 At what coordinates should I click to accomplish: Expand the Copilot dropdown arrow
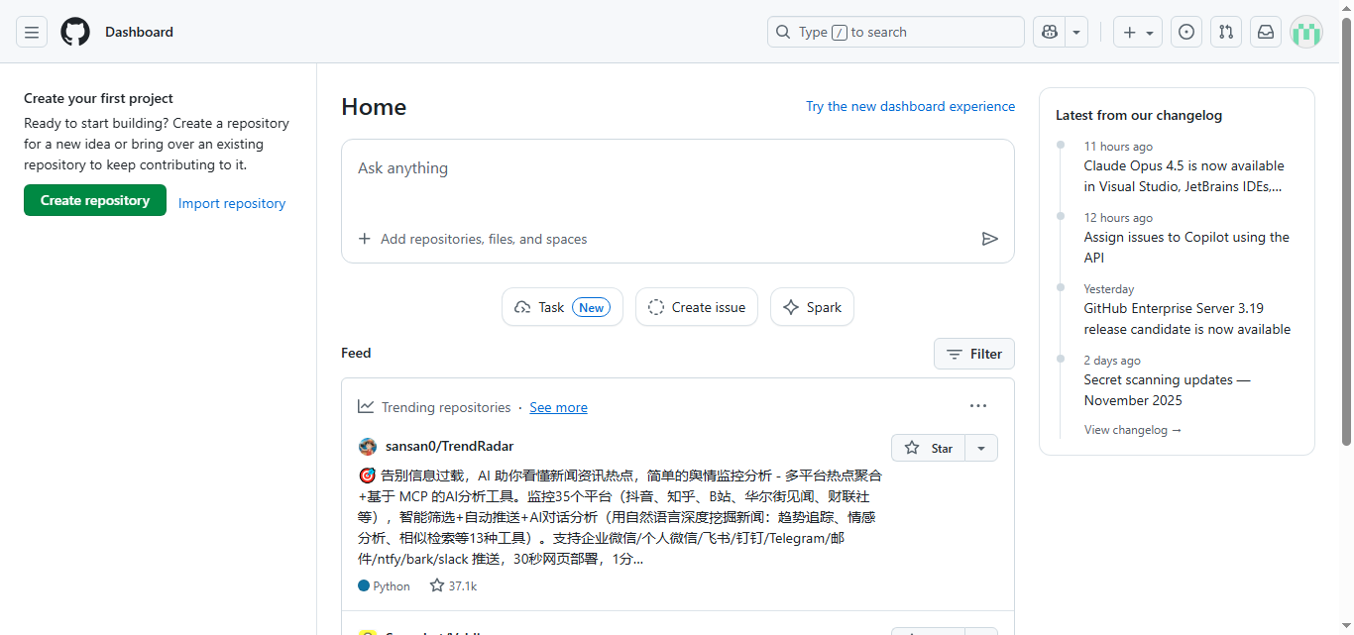[x=1076, y=32]
